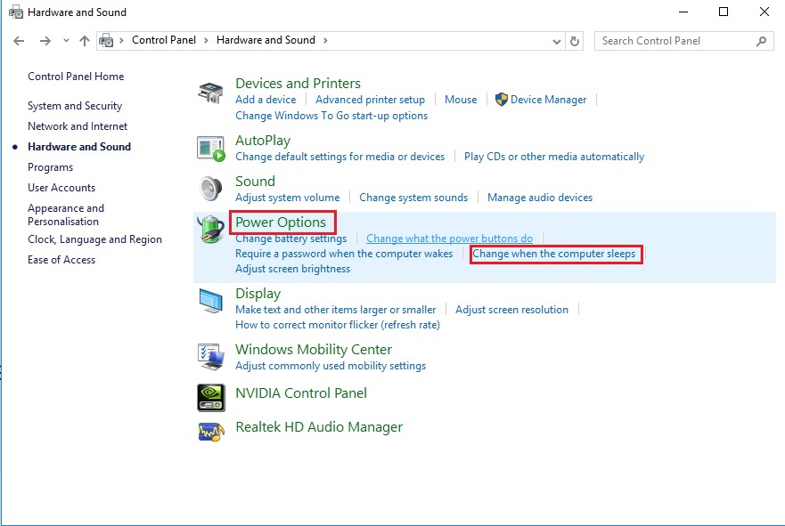The height and width of the screenshot is (526, 785).
Task: Open Ease of Access
Action: pos(61,260)
